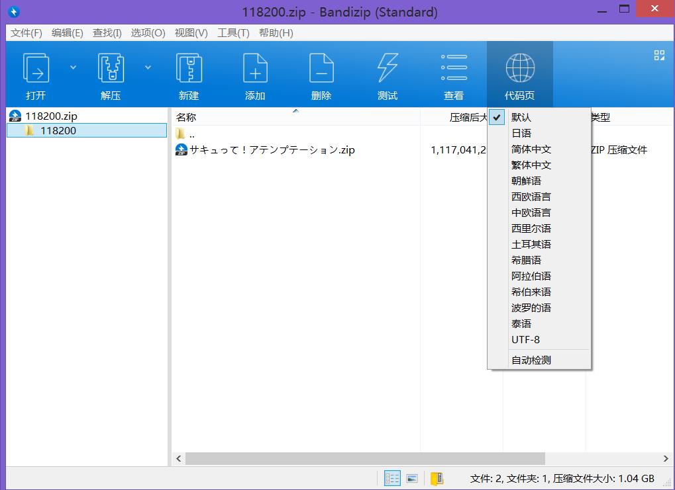675x490 pixels.
Task: Click the grid layout icon at toolbar right
Action: [659, 56]
